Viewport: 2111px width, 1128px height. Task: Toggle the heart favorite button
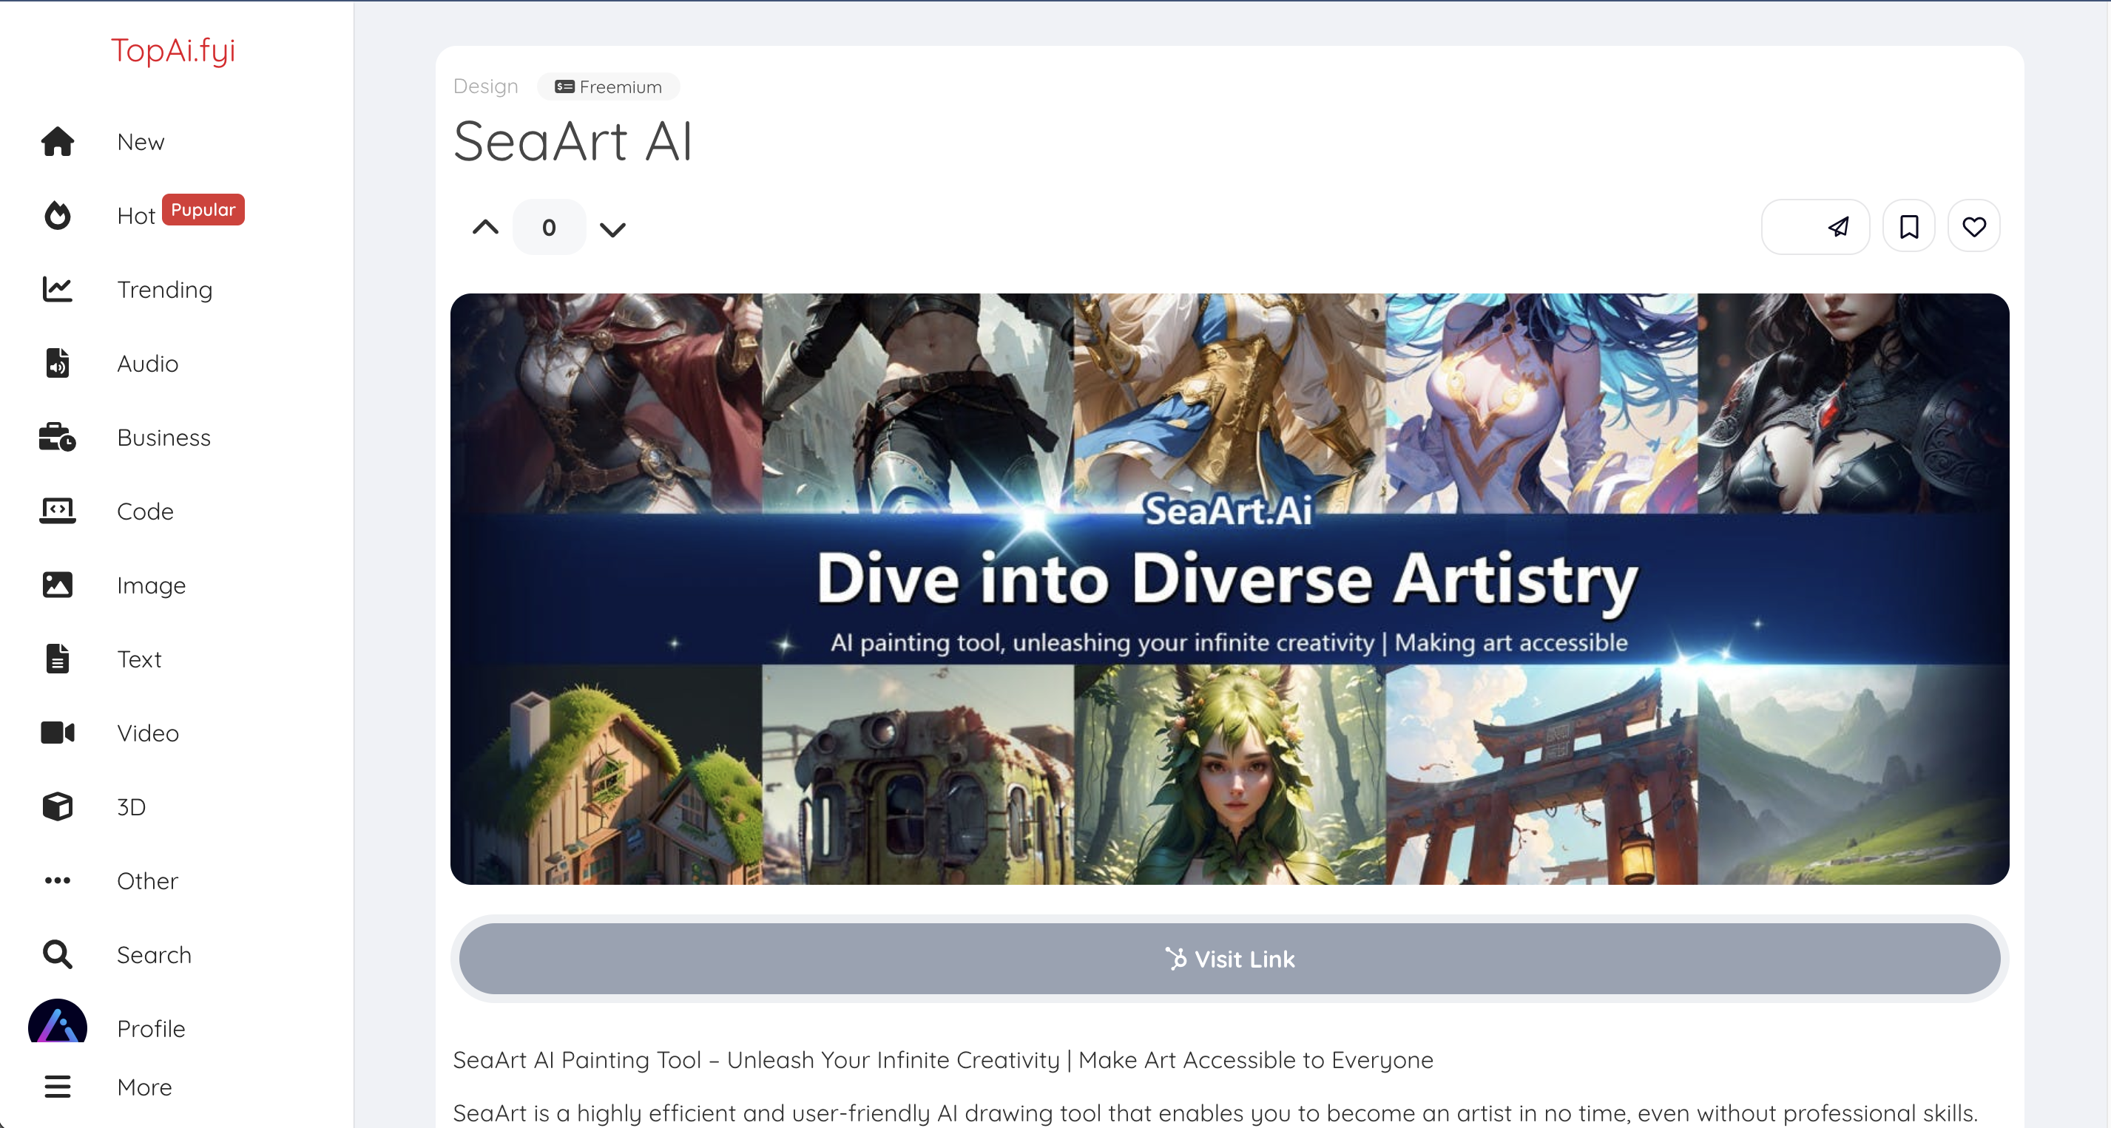click(1973, 227)
